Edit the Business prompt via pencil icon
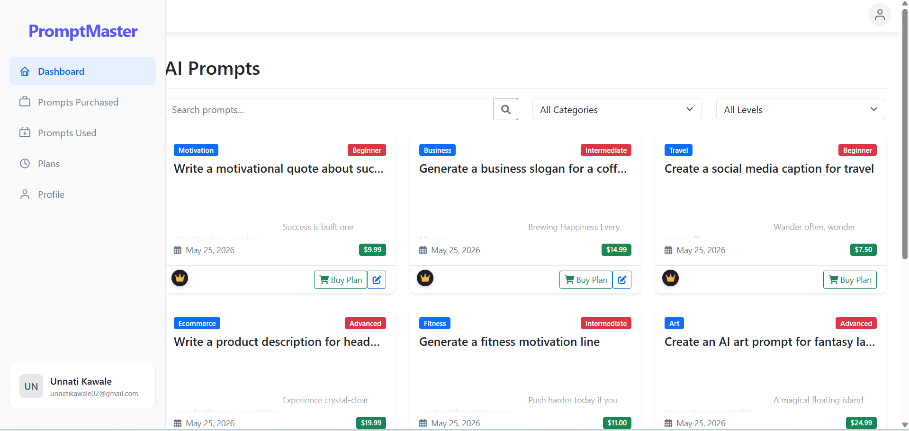This screenshot has height=431, width=909. point(622,280)
